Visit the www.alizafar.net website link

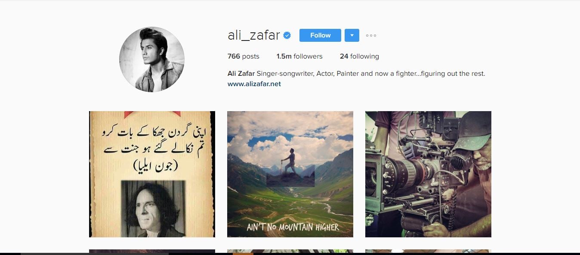point(254,84)
